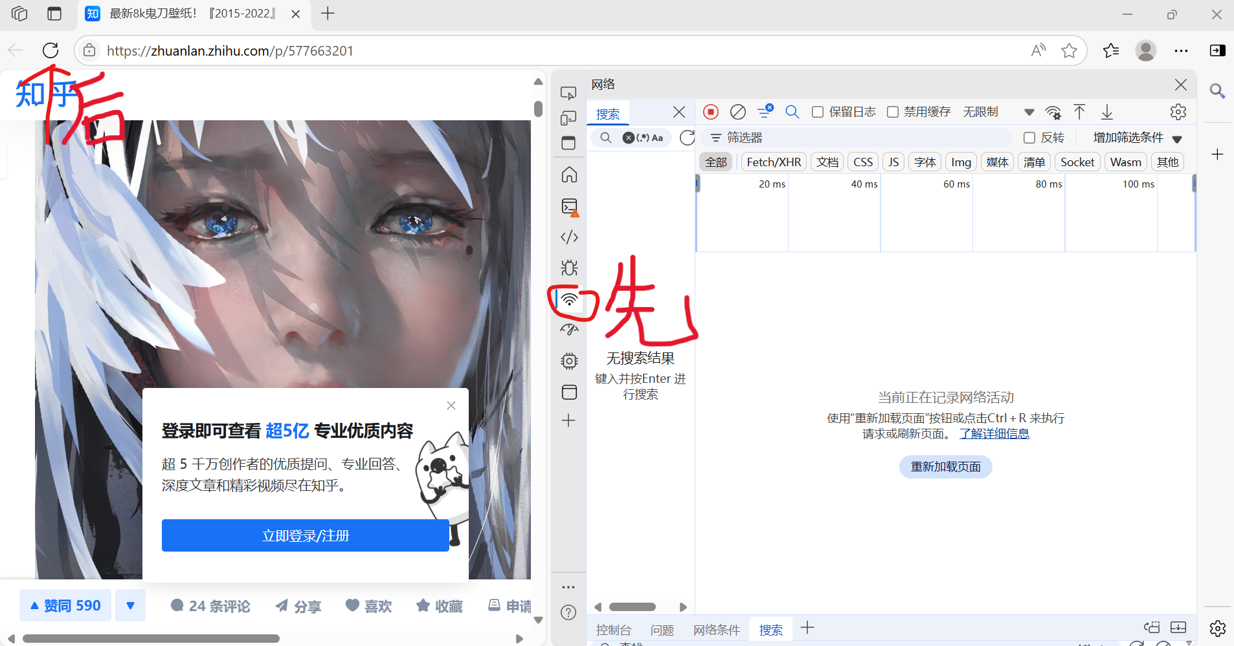
Task: Close the 搜索 tab in network panel
Action: pos(679,113)
